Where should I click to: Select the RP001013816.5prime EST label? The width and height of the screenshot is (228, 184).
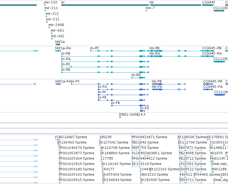point(76,164)
